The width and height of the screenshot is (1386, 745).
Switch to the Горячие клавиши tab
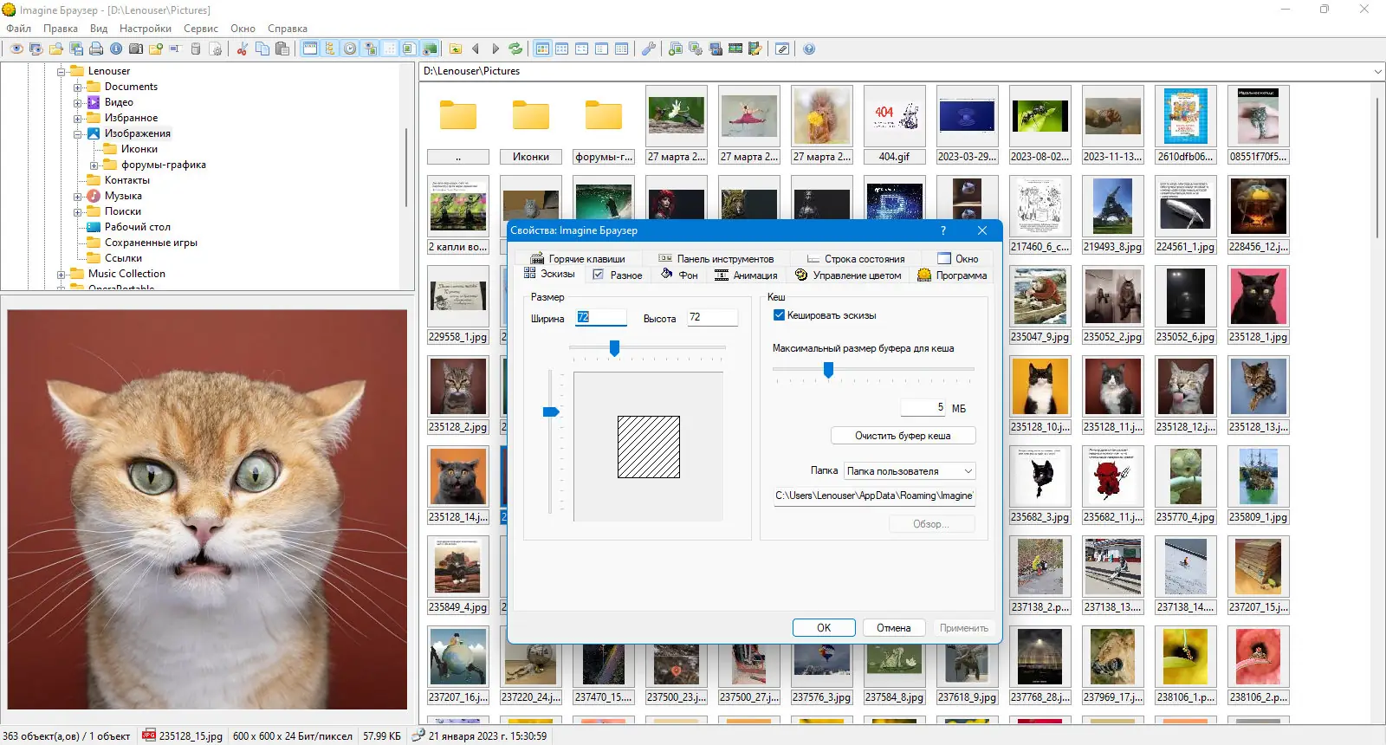click(x=578, y=259)
